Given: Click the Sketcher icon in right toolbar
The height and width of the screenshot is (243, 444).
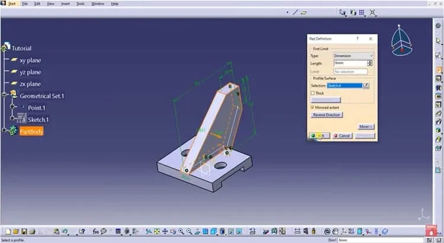Looking at the screenshot, I should coord(438,55).
